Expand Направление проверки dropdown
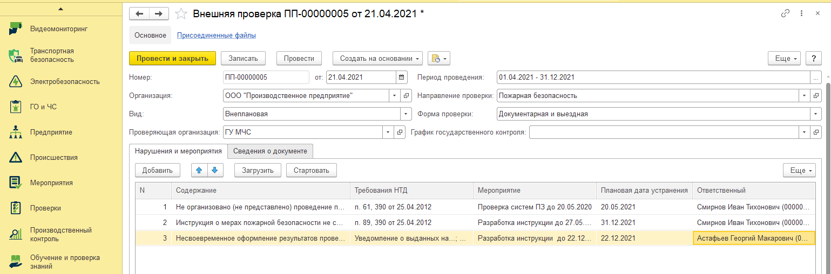The width and height of the screenshot is (831, 274). coord(805,96)
